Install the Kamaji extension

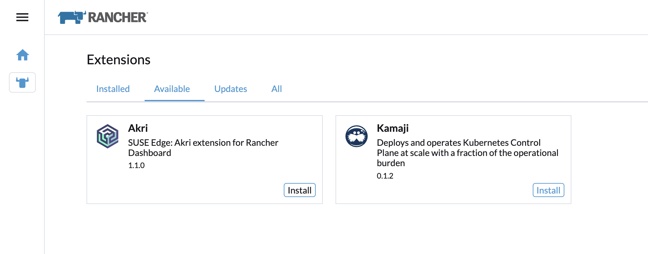[548, 190]
